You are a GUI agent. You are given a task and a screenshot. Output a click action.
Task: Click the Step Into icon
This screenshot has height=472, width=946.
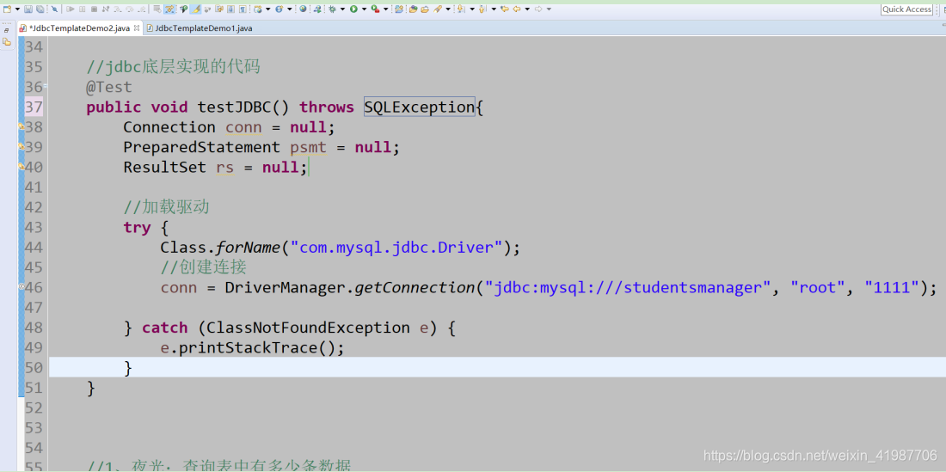click(x=118, y=9)
